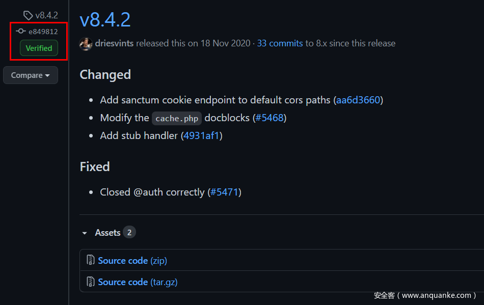
Task: Click driesvints' avatar image
Action: click(x=86, y=43)
